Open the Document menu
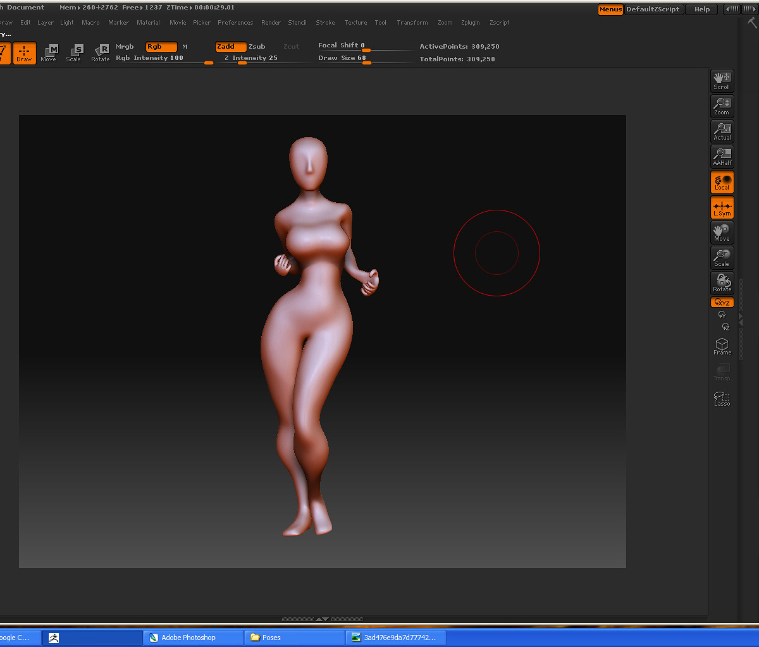 click(x=25, y=8)
